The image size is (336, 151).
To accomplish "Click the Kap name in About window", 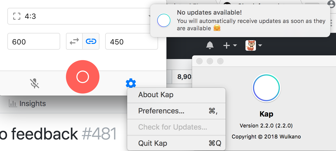I will (266, 114).
